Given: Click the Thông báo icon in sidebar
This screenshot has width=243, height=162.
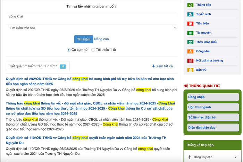Looking at the screenshot, I should (191, 5).
